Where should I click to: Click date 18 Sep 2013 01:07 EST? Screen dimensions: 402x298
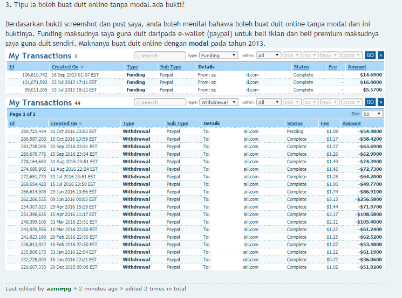click(x=75, y=75)
